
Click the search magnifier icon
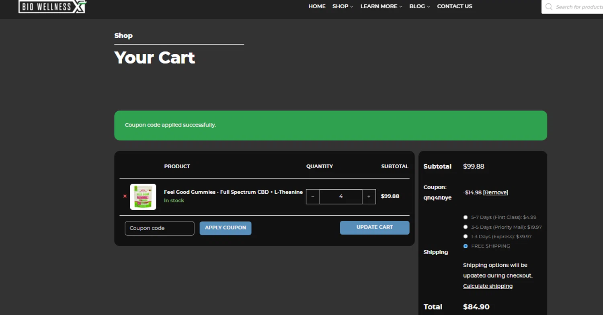point(549,6)
